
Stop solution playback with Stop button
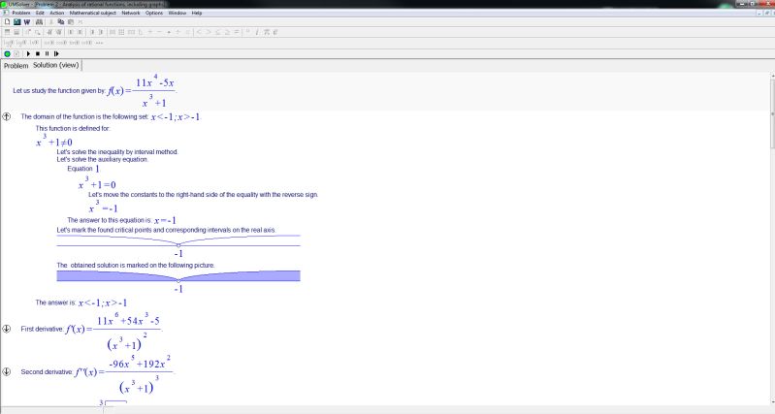pyautogui.click(x=38, y=53)
